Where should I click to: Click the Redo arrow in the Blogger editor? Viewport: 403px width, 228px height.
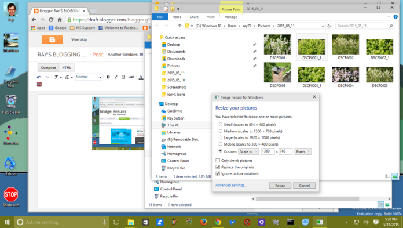pos(47,77)
